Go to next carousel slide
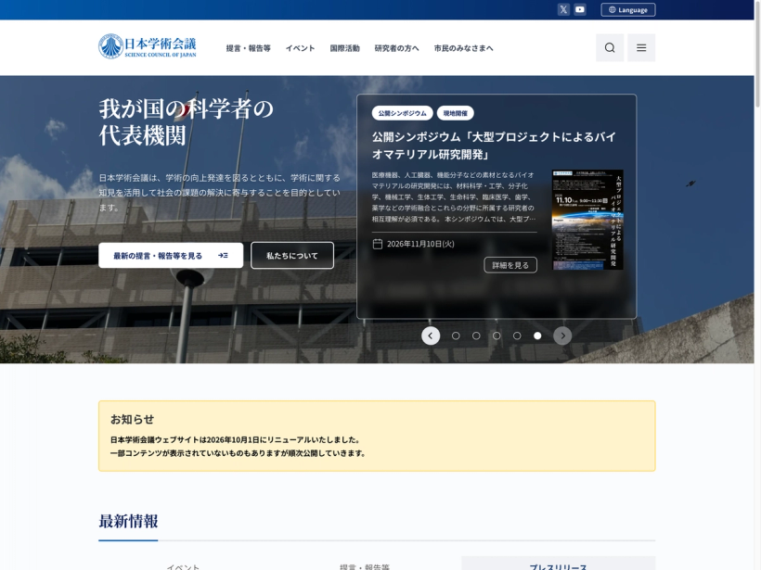The image size is (761, 570). coord(562,336)
